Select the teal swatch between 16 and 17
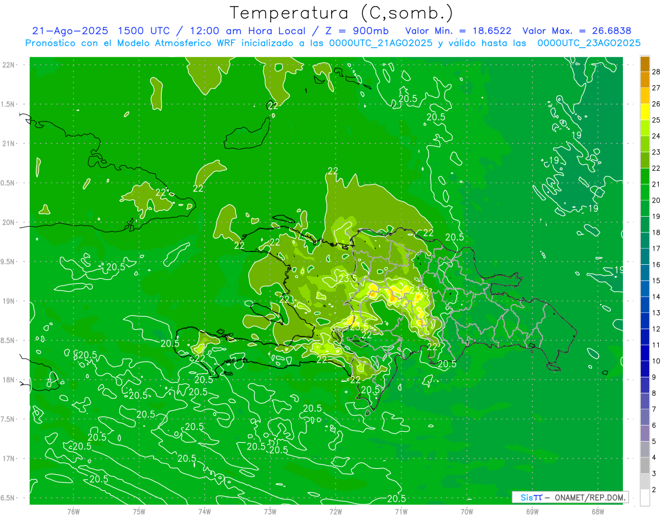Screen dimensions: 671x519 pos(645,256)
